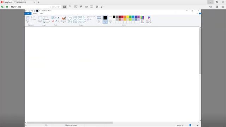Viewport: 226px width, 127px height.
Task: Open the AnyDesk address book icon
Action: (216, 7)
